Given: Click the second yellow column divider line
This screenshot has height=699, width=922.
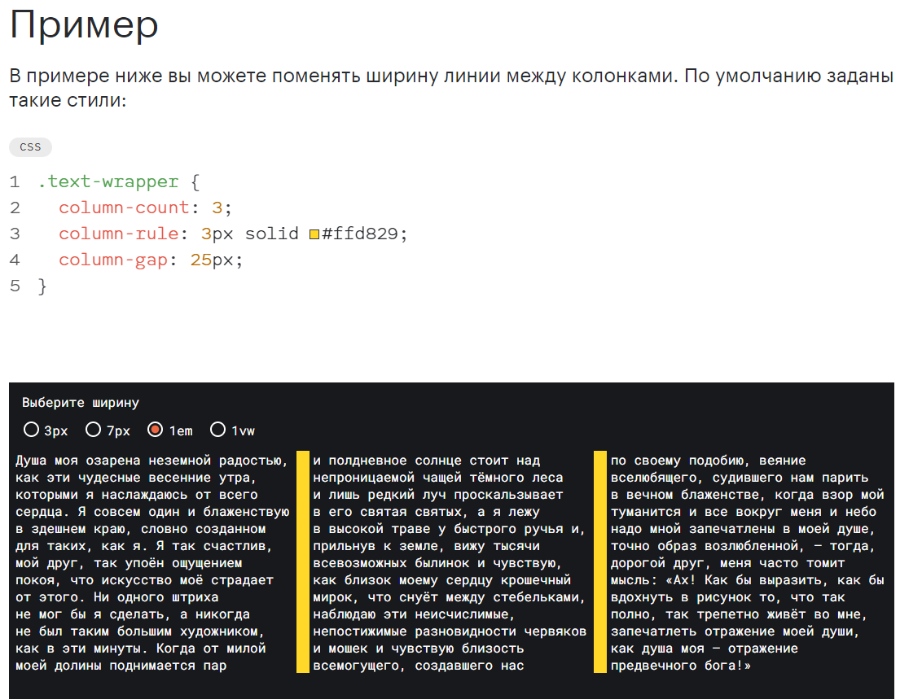Looking at the screenshot, I should [600, 562].
